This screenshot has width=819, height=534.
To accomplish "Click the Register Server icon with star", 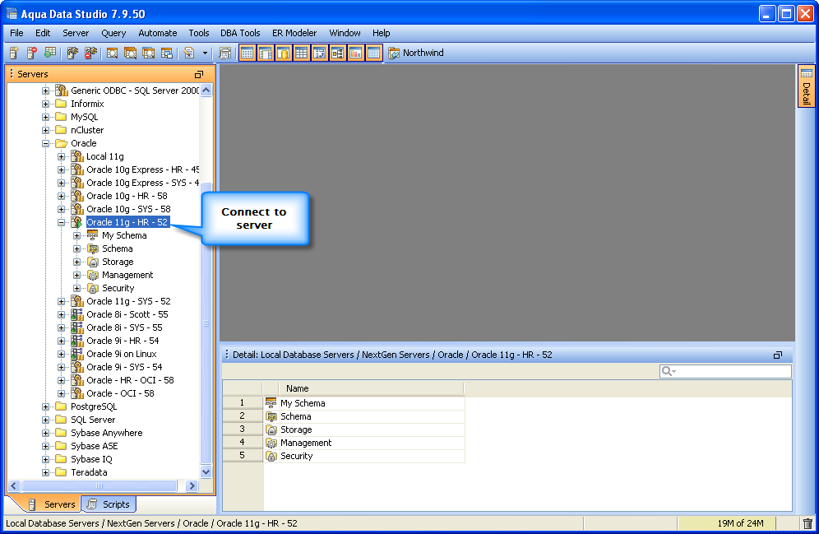I will [x=14, y=53].
